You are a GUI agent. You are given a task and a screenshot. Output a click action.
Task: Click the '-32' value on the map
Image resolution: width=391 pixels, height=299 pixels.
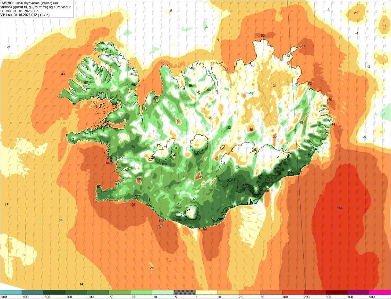pos(228,128)
